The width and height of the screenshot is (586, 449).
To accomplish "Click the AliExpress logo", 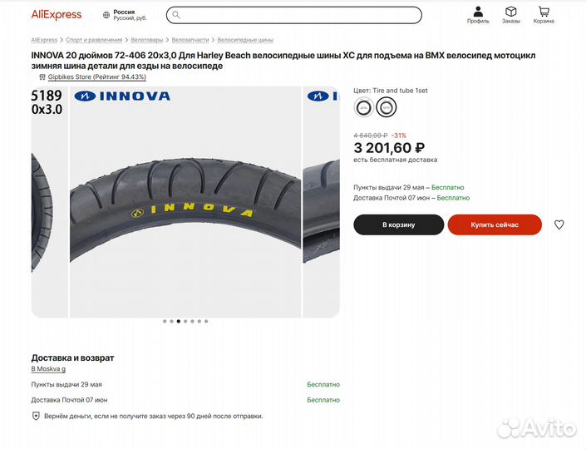I will coord(57,15).
